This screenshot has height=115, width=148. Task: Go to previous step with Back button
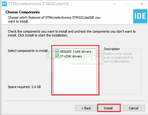pyautogui.click(x=86, y=108)
